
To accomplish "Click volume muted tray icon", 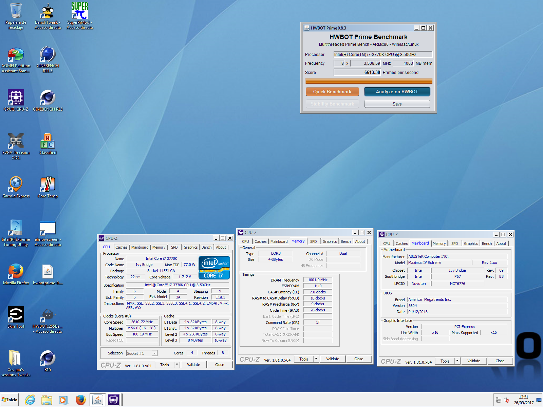I will [x=507, y=400].
